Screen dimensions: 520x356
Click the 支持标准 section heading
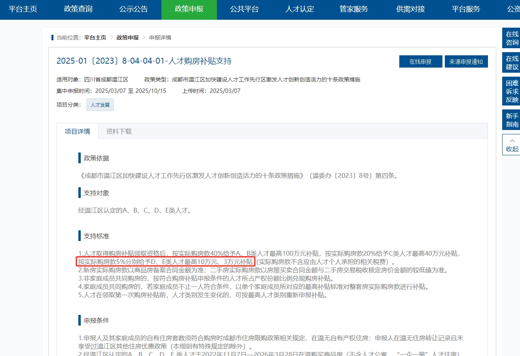[96, 236]
